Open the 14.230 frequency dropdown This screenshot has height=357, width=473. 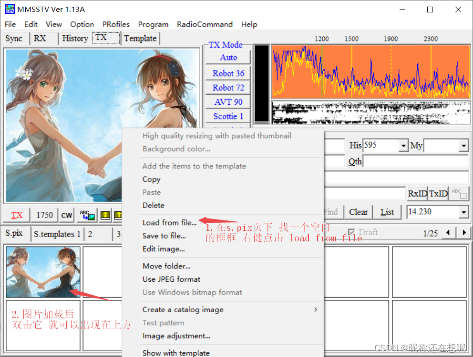[463, 212]
